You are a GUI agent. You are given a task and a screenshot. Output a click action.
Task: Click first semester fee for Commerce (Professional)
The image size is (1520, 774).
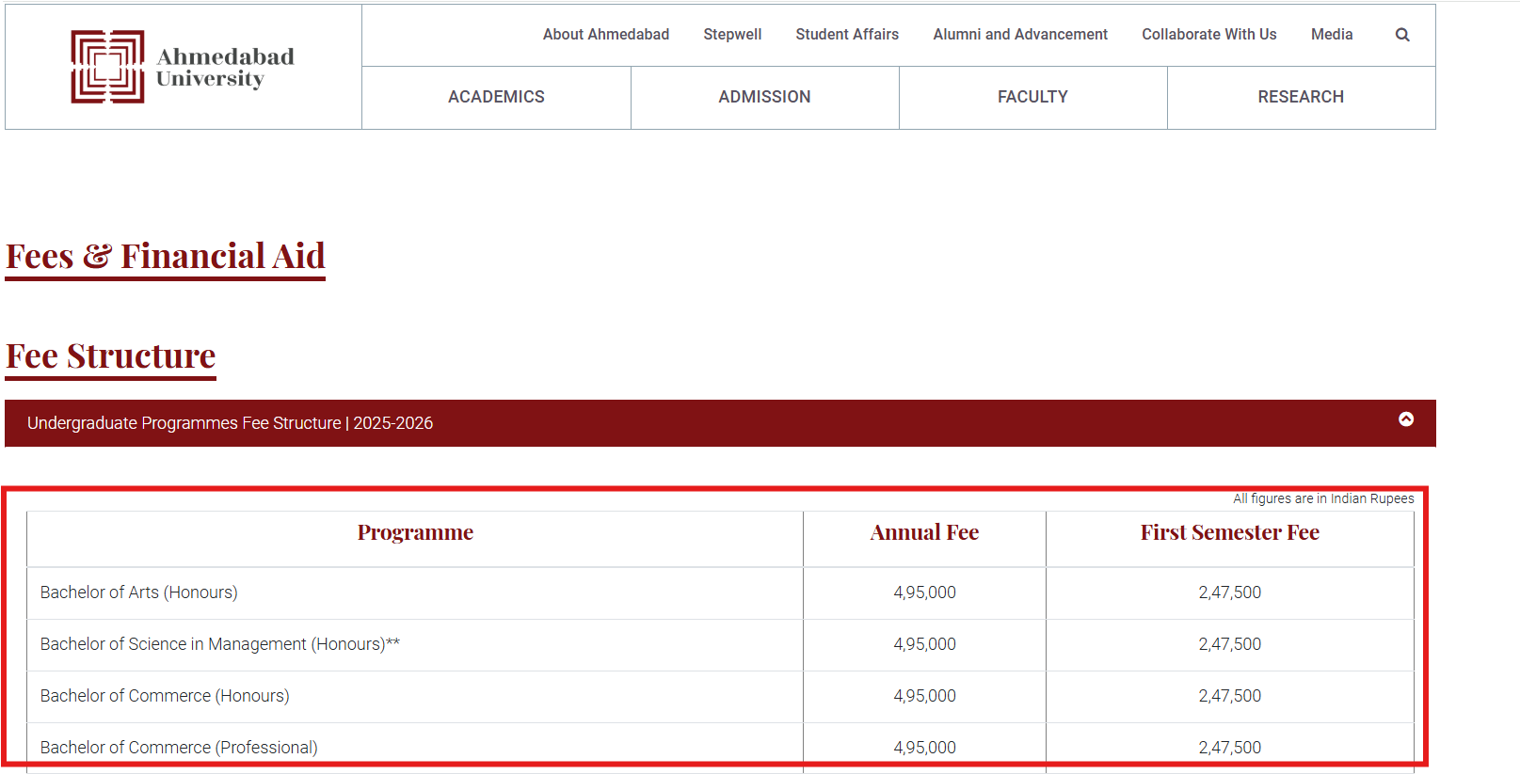pos(1230,748)
